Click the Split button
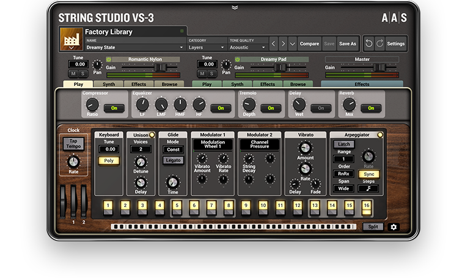The height and width of the screenshot is (278, 462). pos(373,227)
